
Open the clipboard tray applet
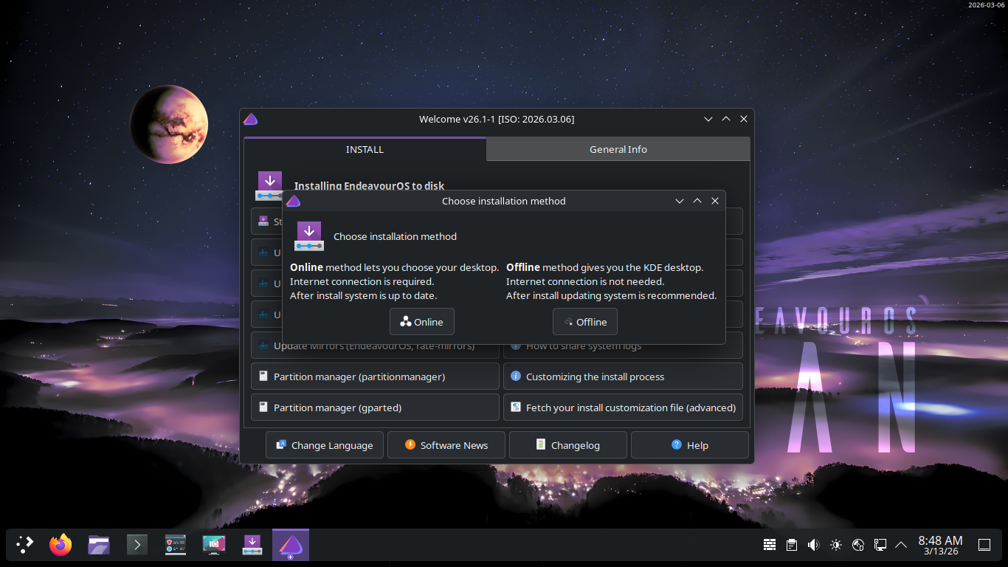(792, 545)
